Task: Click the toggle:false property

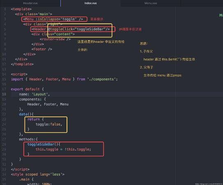Action: [49, 124]
